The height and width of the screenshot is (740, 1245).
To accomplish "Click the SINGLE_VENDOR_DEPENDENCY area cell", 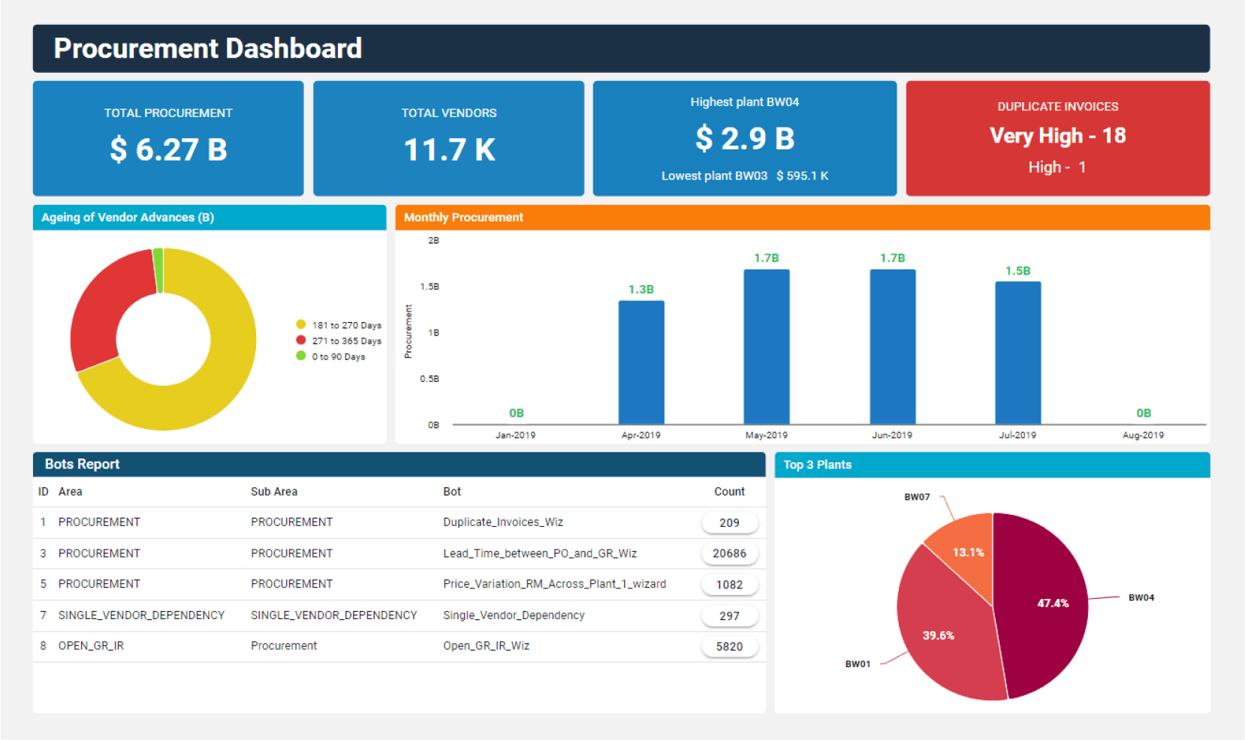I will coord(141,615).
